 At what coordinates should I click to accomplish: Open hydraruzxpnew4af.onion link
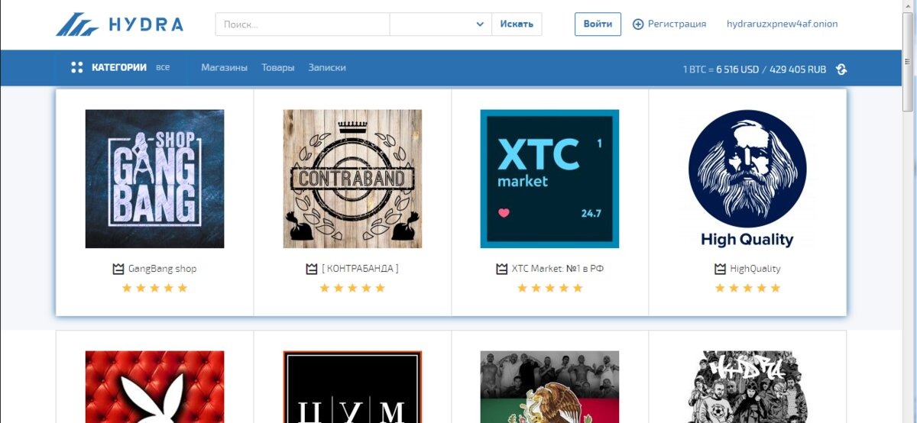[782, 24]
